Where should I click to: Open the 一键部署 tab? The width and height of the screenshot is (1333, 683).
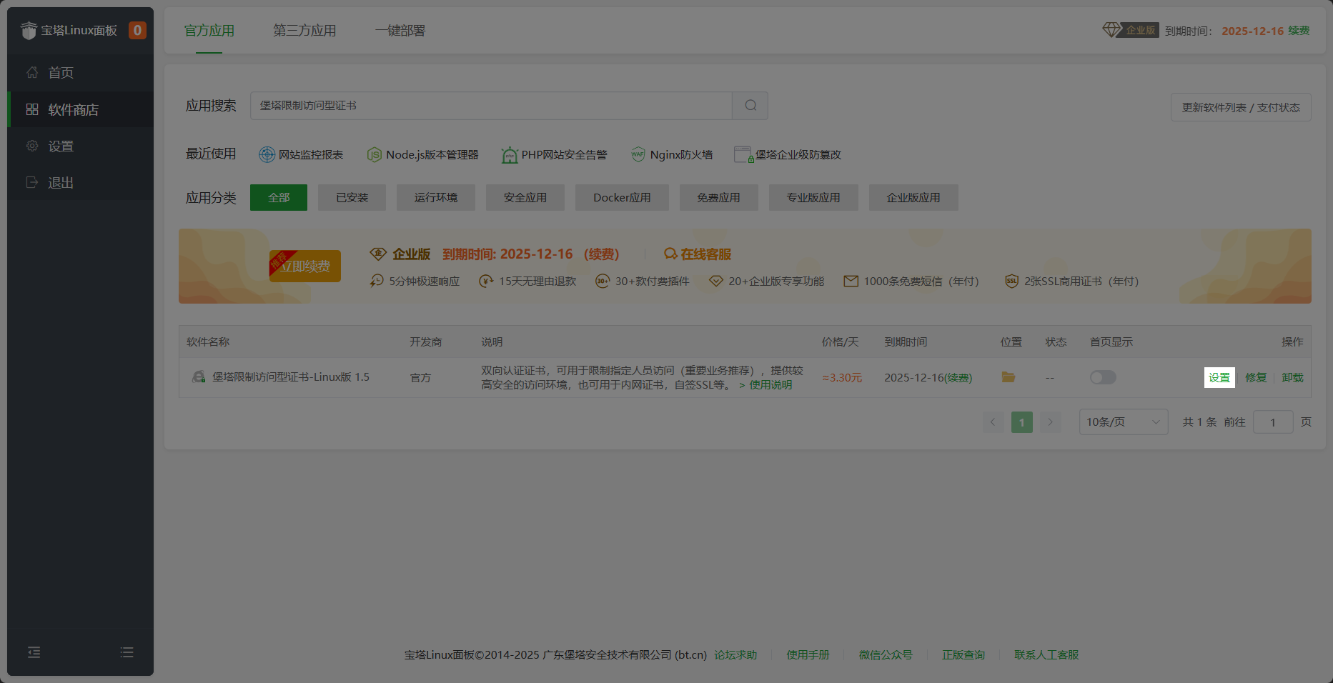[x=400, y=30]
